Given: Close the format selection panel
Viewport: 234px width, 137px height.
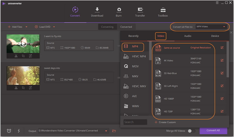Looking at the screenshot, I should 231,32.
